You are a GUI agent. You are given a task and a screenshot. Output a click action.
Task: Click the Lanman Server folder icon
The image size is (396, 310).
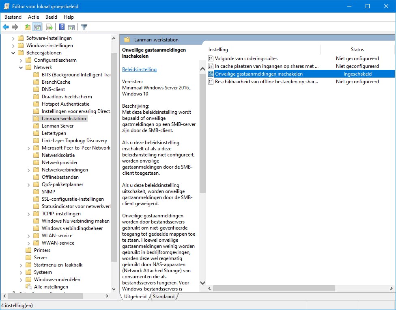37,126
